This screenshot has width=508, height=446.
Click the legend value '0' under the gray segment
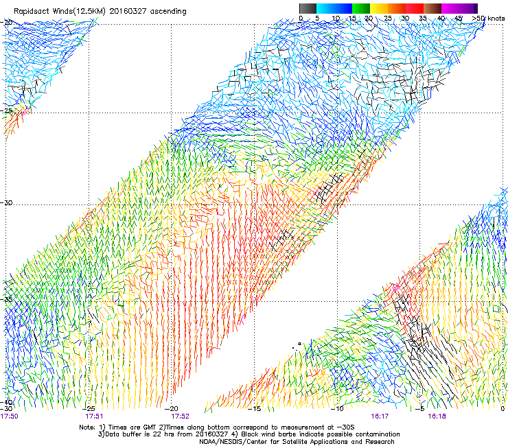click(301, 19)
